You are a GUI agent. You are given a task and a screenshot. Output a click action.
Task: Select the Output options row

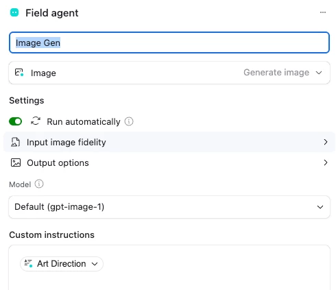click(x=169, y=162)
